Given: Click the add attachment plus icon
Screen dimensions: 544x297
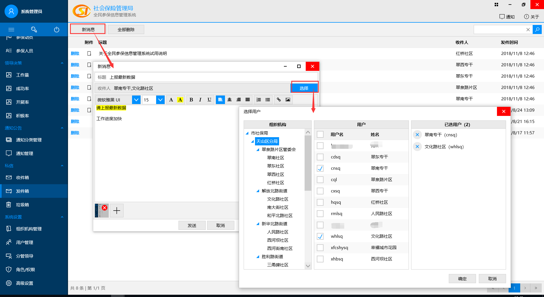Looking at the screenshot, I should coord(117,211).
